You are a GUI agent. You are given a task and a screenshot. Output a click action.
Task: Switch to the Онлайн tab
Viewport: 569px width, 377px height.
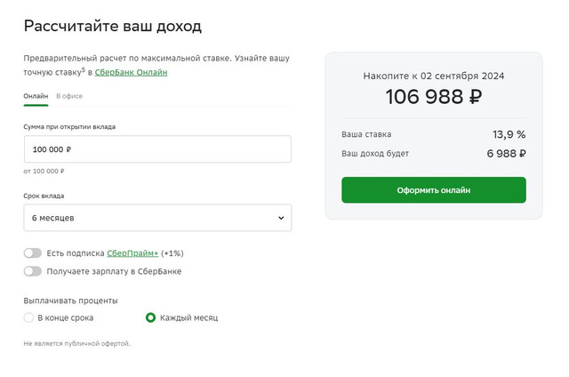tap(36, 96)
